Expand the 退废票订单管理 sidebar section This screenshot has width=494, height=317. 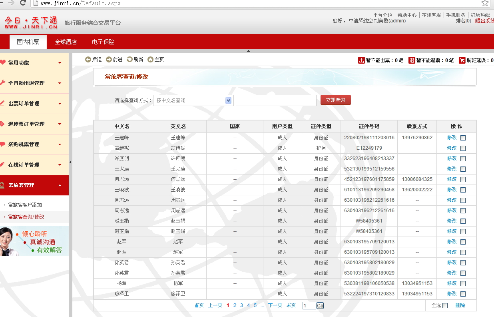[x=34, y=124]
